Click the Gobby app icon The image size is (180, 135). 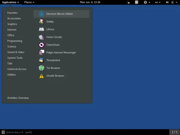[42, 22]
